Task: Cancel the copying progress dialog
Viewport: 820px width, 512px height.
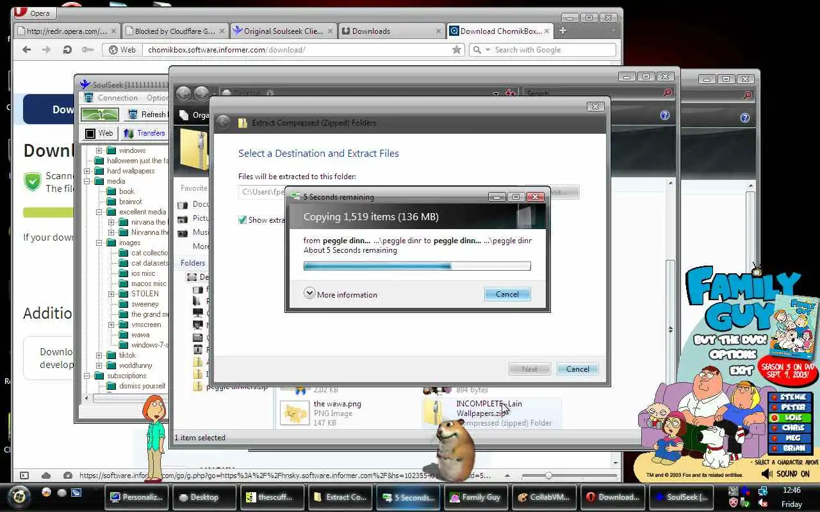Action: (507, 294)
